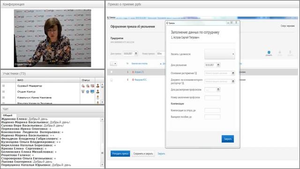Click grid marker beside Студия Контур
300x169 pixels.
pyautogui.click(x=3, y=92)
